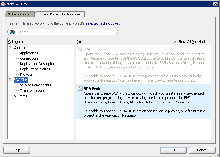Switch to the All Technologies tab
Viewport: 220px width, 157px height.
(x=19, y=14)
